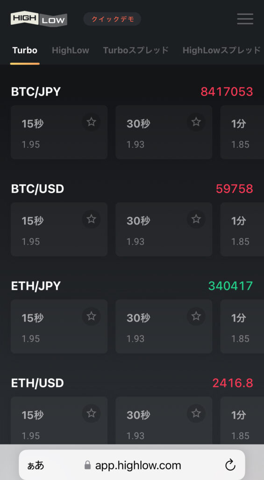Open the hamburger menu

point(245,19)
